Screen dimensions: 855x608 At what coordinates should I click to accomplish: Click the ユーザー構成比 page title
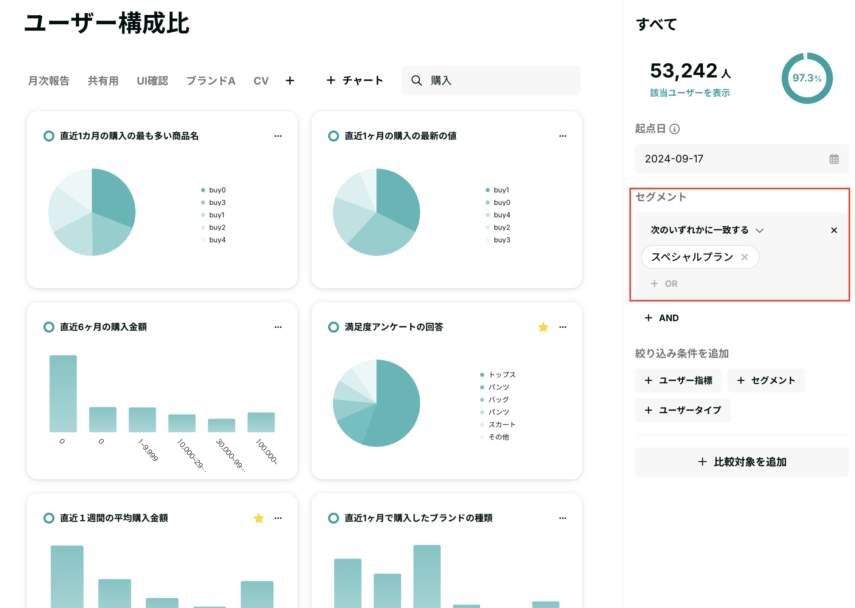tap(107, 23)
